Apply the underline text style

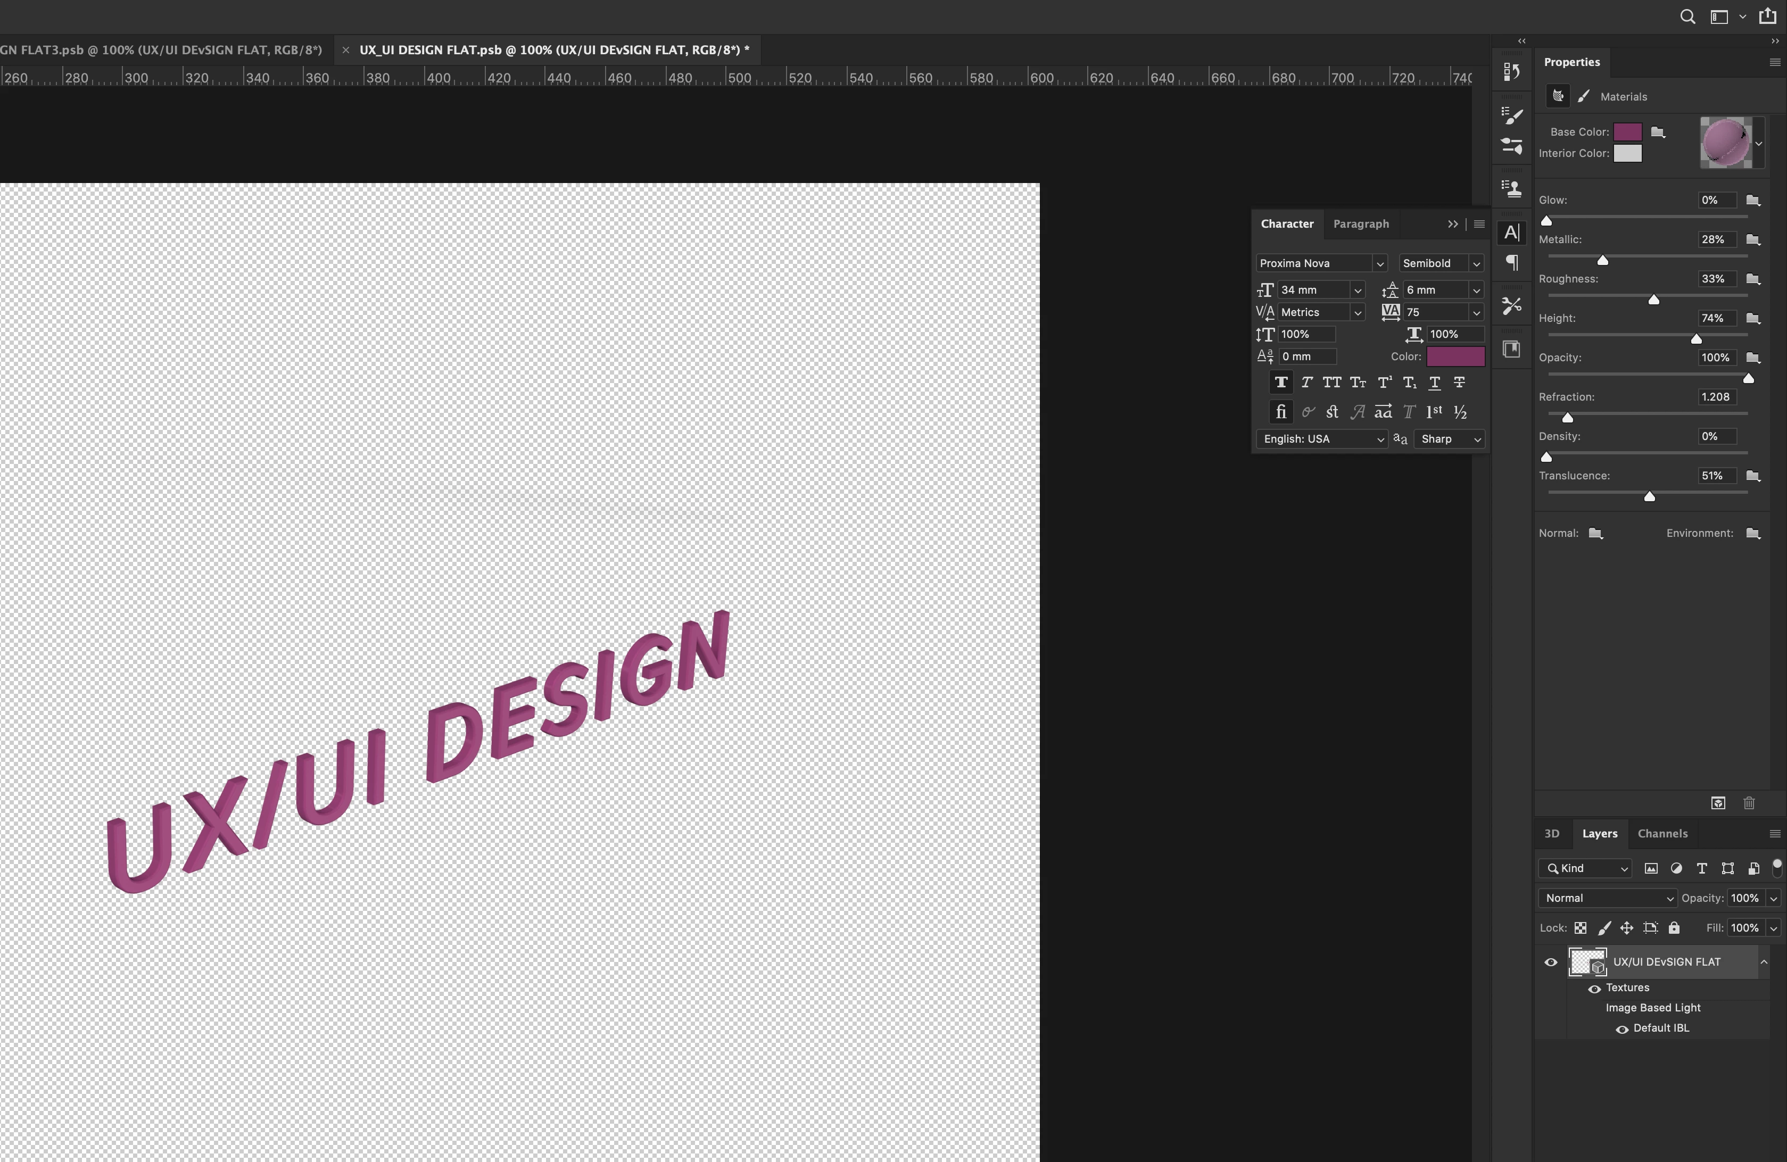tap(1434, 383)
